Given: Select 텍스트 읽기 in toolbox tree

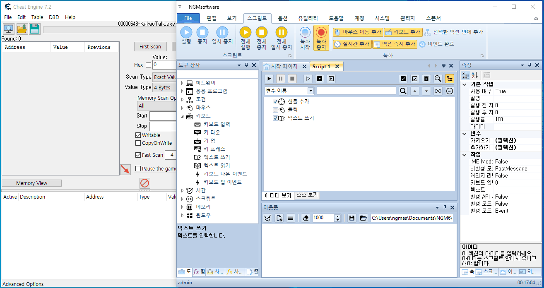Looking at the screenshot, I should click(217, 166).
